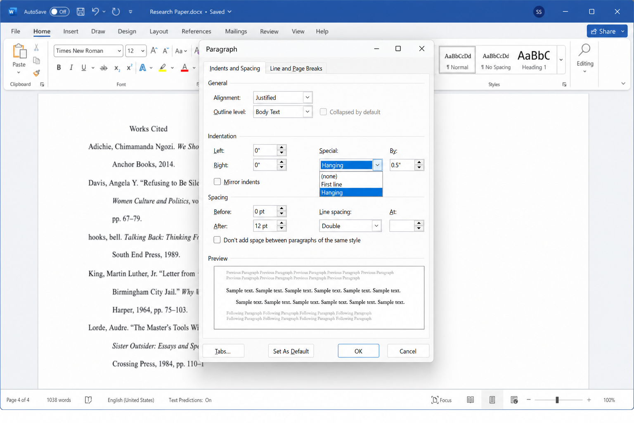Apply red font color

pos(185,68)
